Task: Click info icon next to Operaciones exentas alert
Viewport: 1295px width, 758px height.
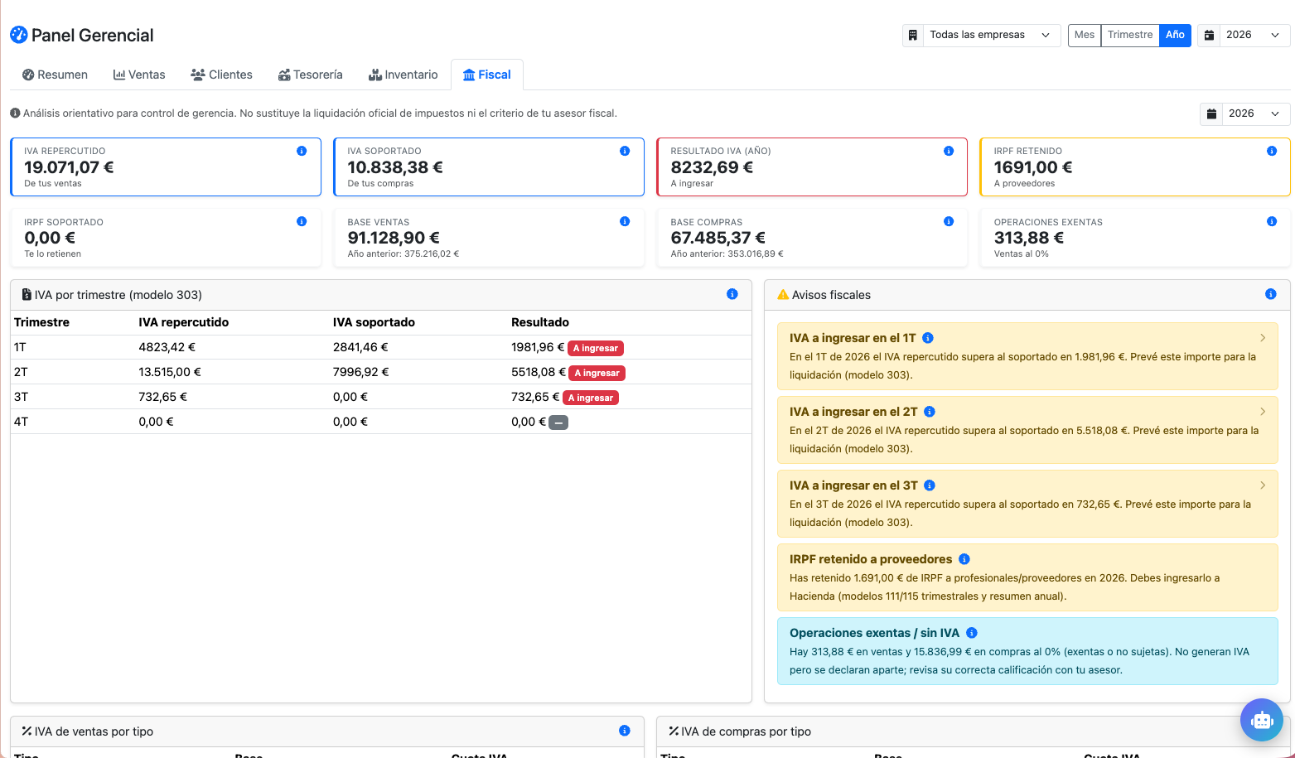Action: [x=972, y=633]
